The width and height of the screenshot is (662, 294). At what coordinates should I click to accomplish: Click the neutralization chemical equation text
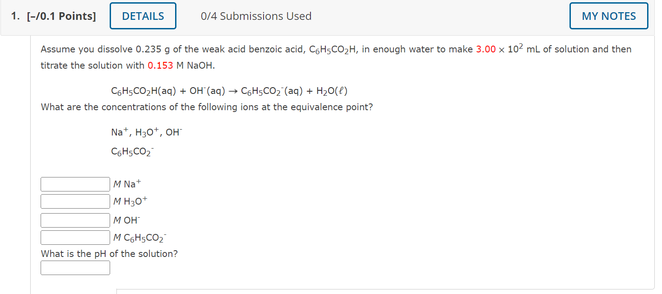click(x=230, y=90)
